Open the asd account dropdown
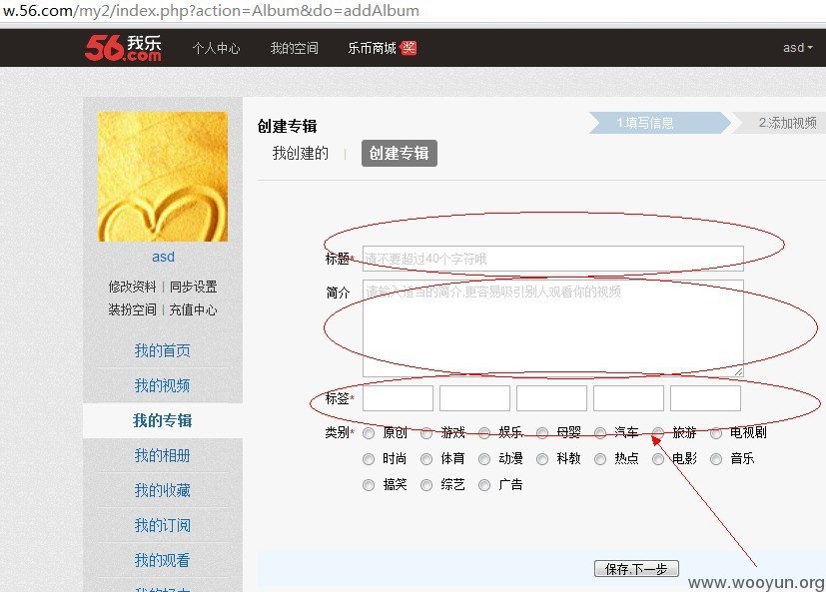This screenshot has height=592, width=826. (x=798, y=48)
